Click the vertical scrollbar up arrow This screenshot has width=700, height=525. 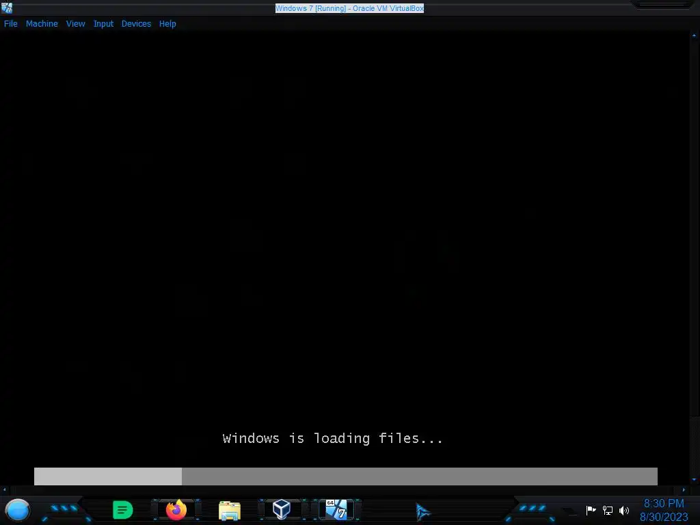(695, 36)
